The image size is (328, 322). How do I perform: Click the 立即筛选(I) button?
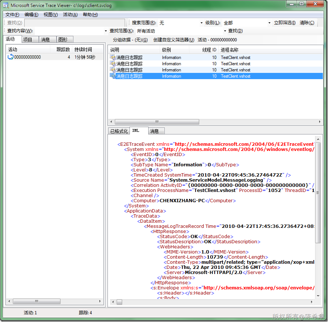pyautogui.click(x=285, y=23)
